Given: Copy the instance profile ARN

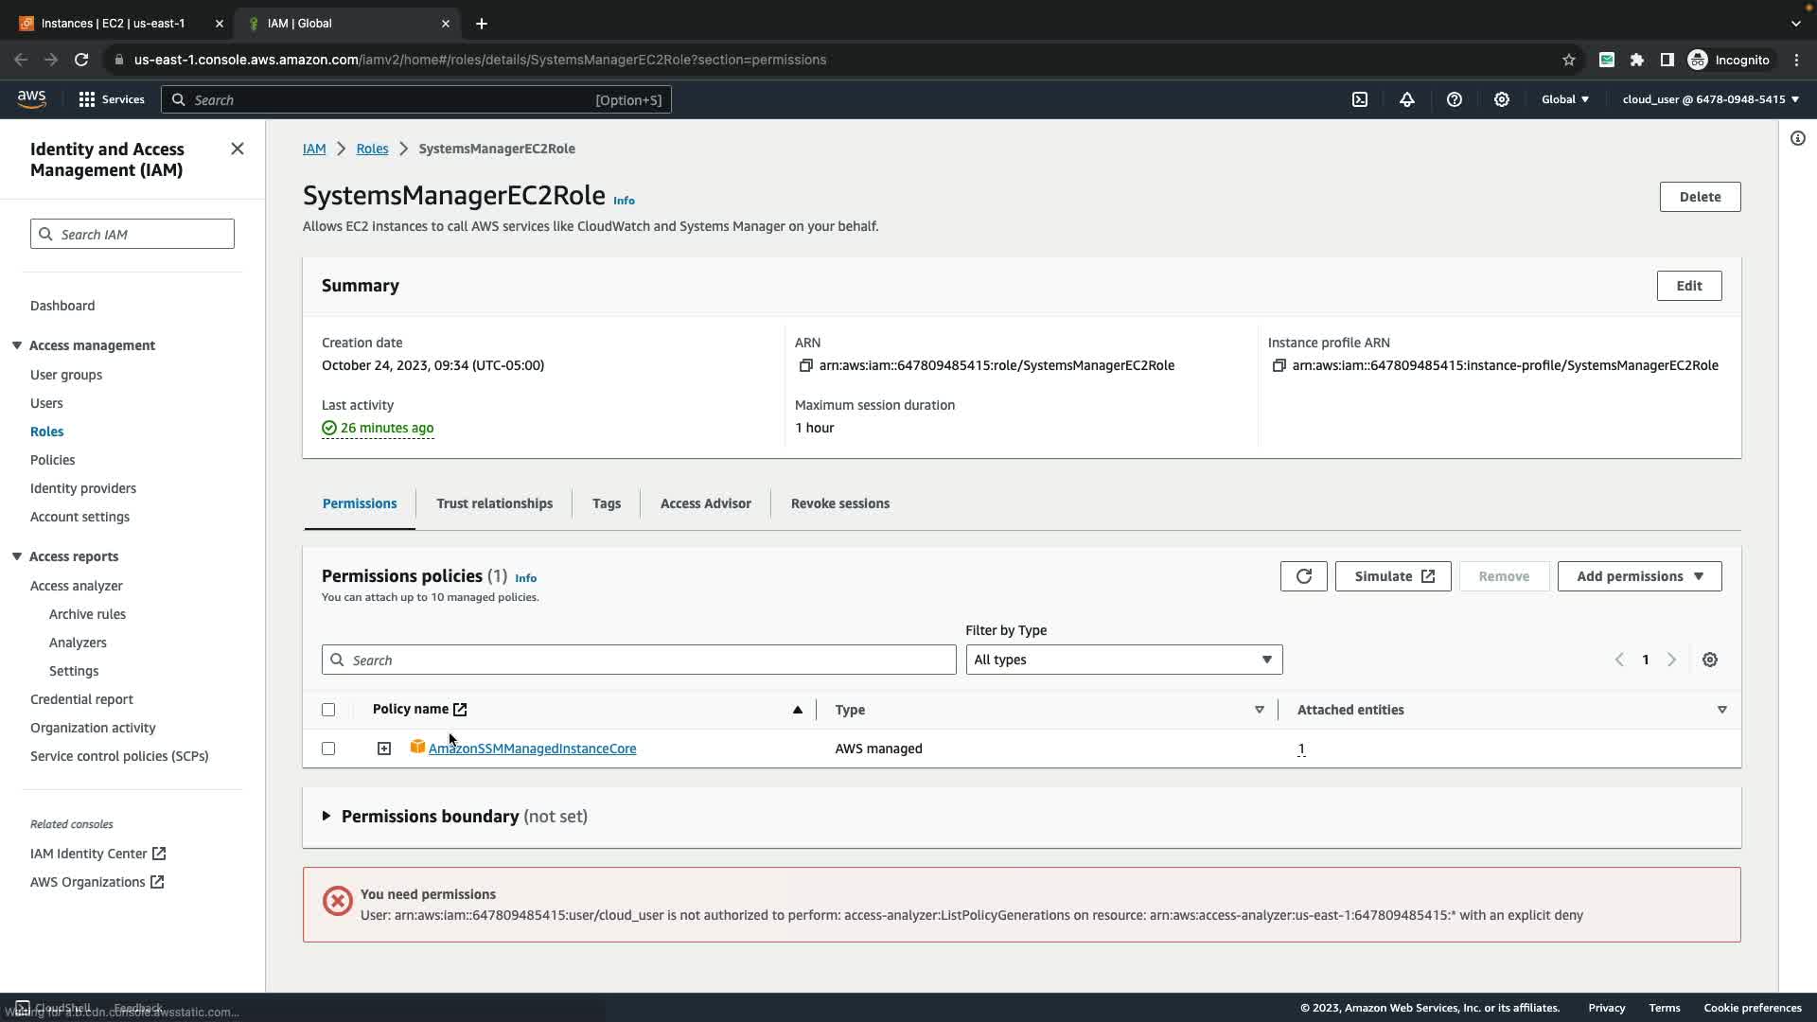Looking at the screenshot, I should pyautogui.click(x=1279, y=365).
